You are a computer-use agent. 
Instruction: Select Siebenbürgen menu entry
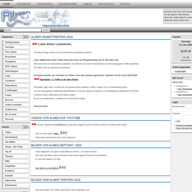click(x=15, y=71)
